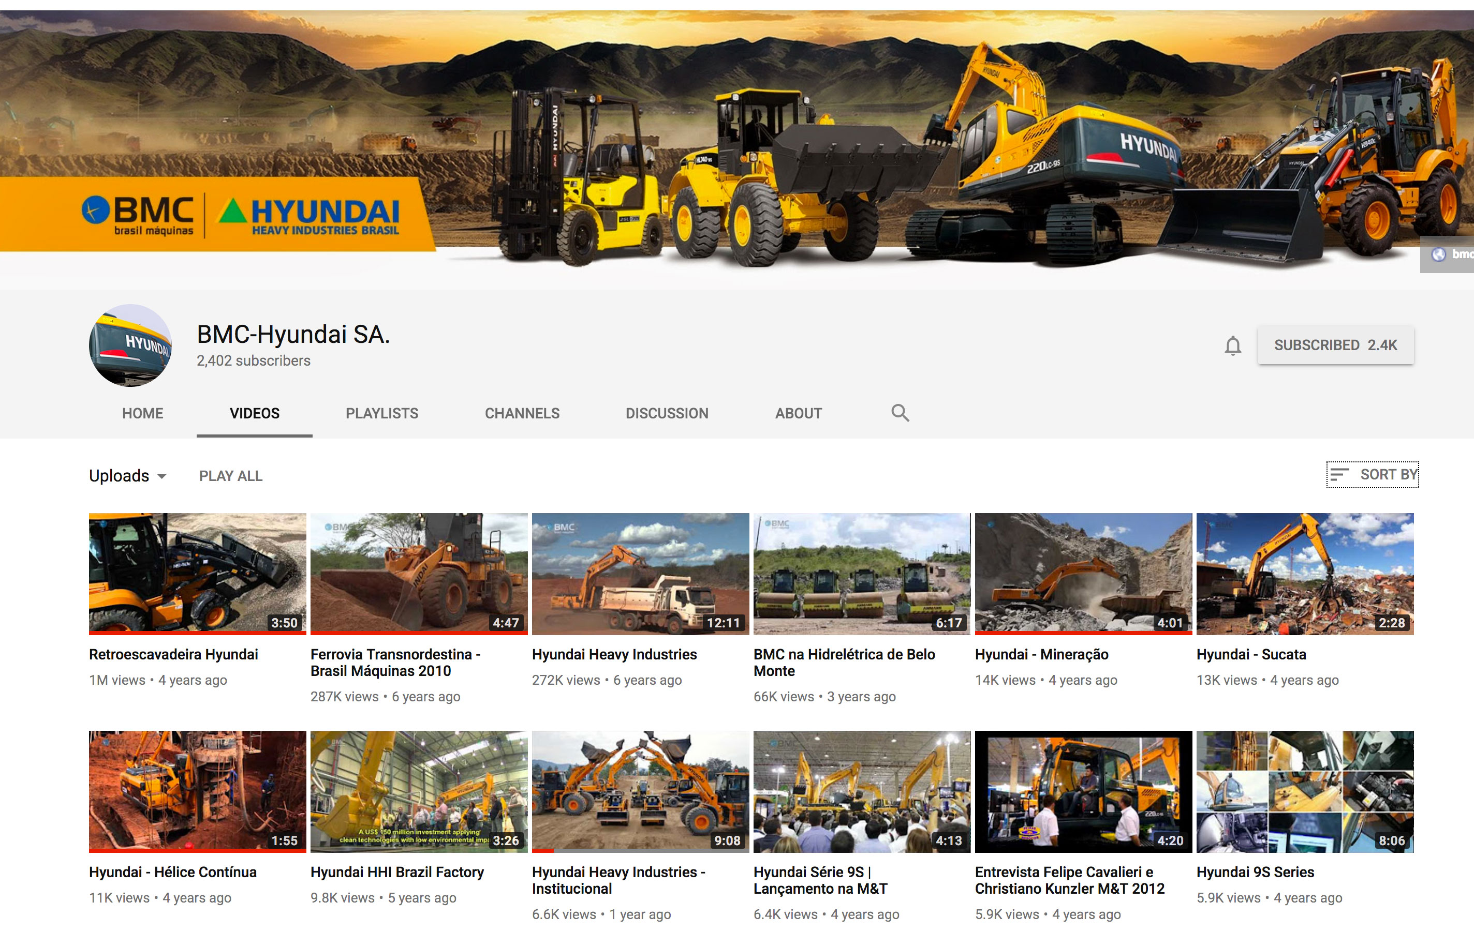This screenshot has height=932, width=1474.
Task: View the About tab
Action: pos(799,413)
